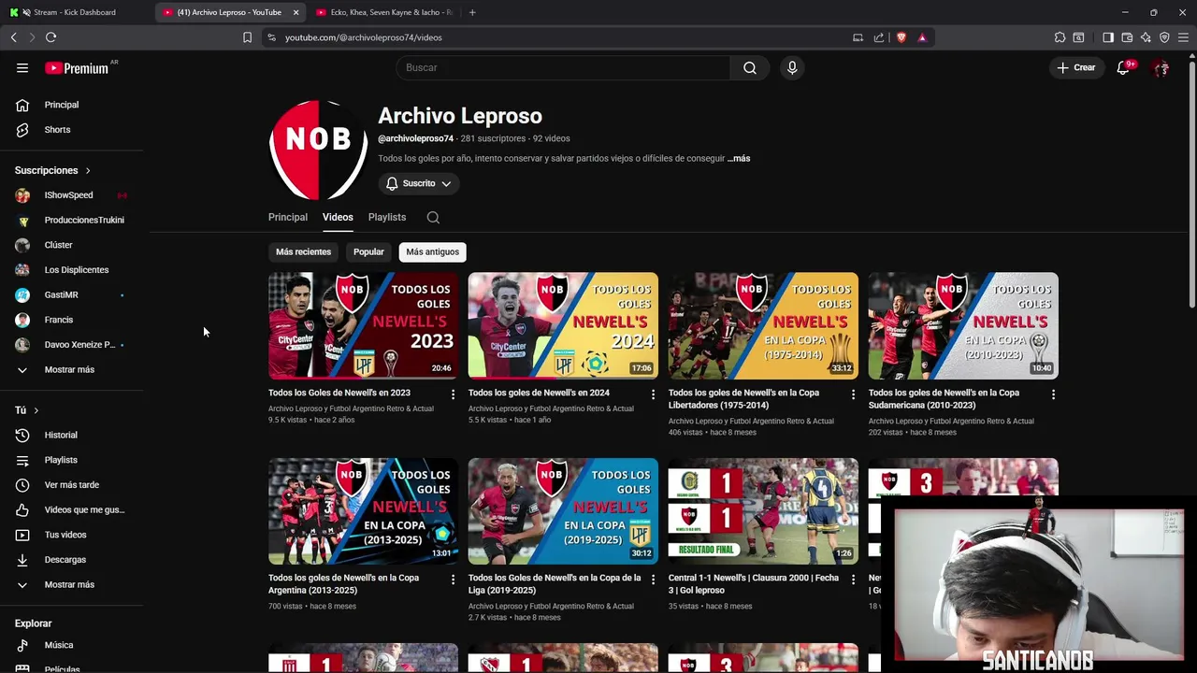Search within channel magnifier icon

pos(433,217)
